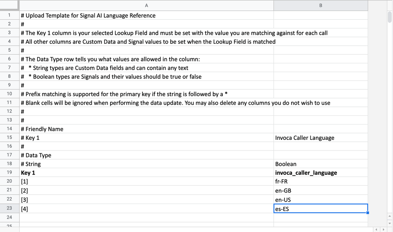This screenshot has height=232, width=393.
Task: Click the vertical scrollbar thumb
Action: 389,18
